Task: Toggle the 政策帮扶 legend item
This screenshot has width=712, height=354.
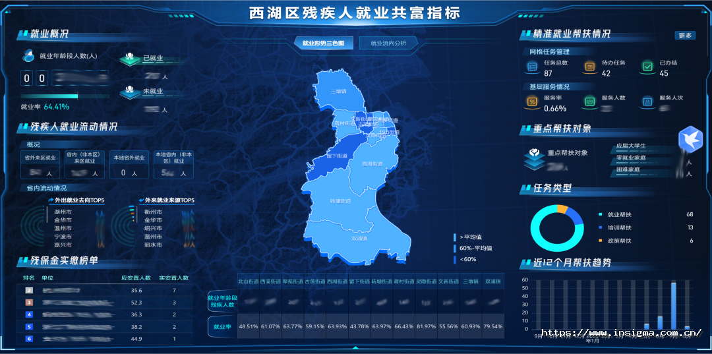Action: 618,241
